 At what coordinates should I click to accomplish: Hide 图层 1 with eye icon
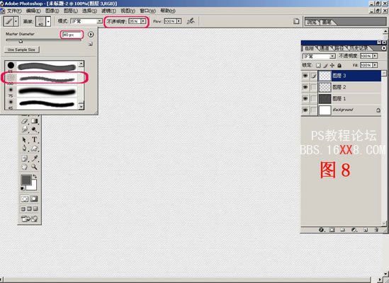(305, 98)
